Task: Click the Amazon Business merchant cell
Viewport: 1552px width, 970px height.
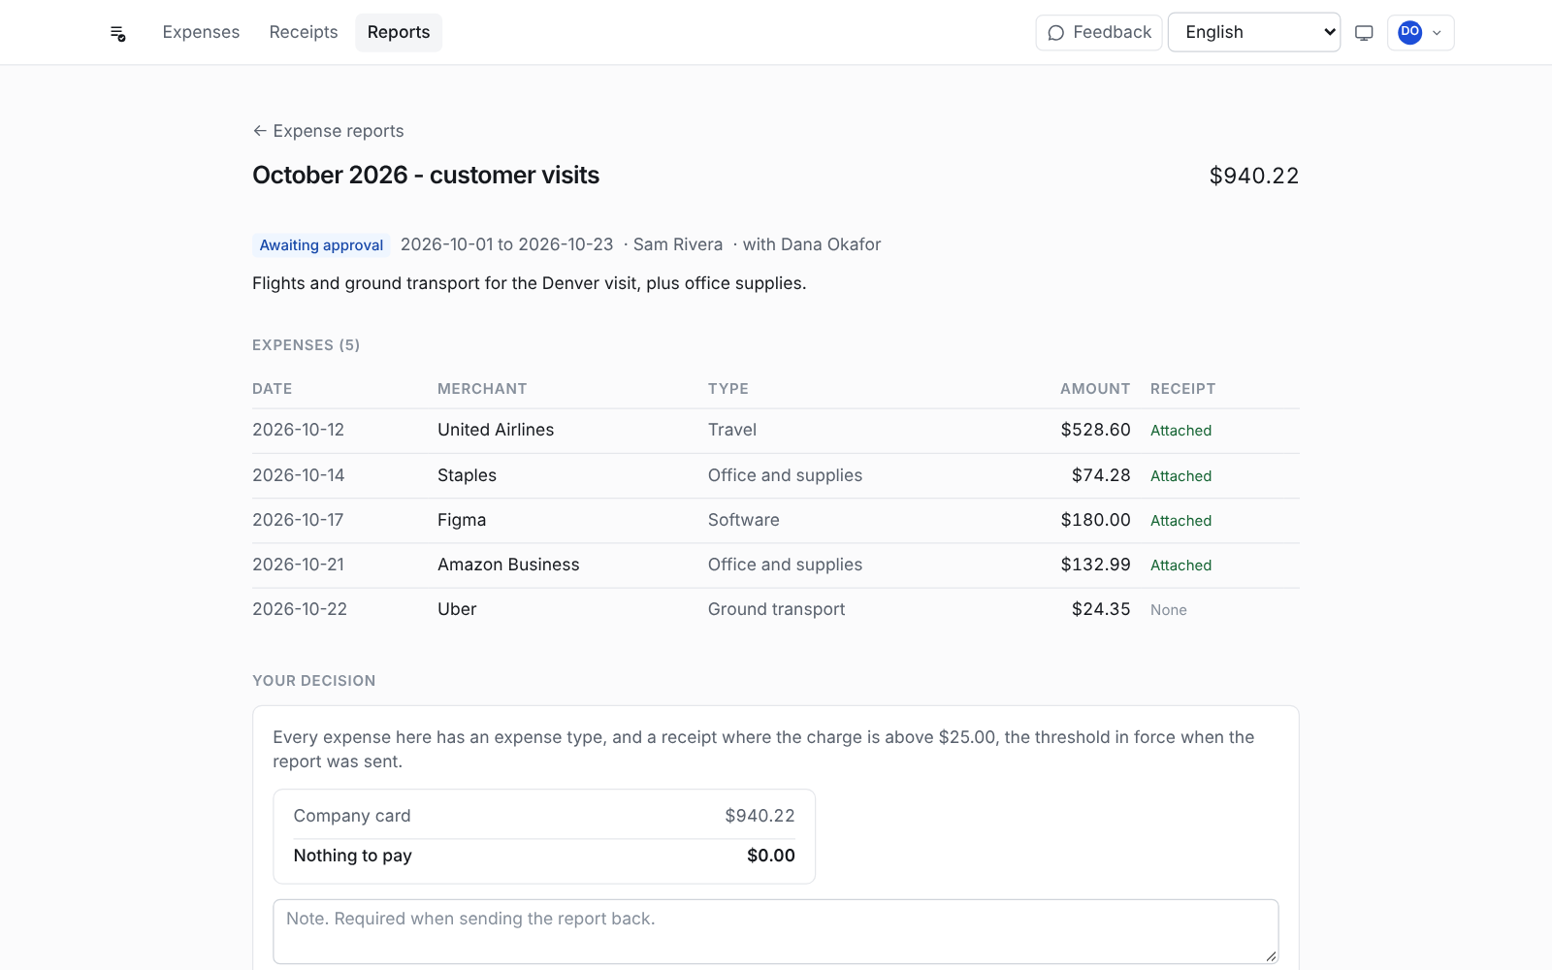Action: [508, 565]
